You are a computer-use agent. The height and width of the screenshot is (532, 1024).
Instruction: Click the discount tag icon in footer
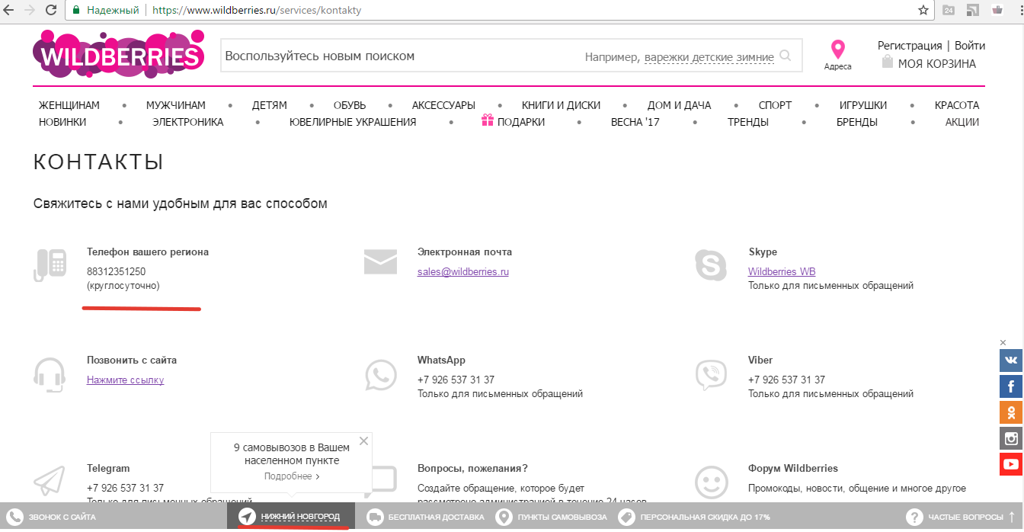[626, 517]
